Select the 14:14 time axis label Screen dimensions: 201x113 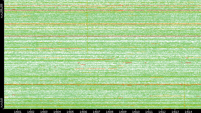click(188, 112)
